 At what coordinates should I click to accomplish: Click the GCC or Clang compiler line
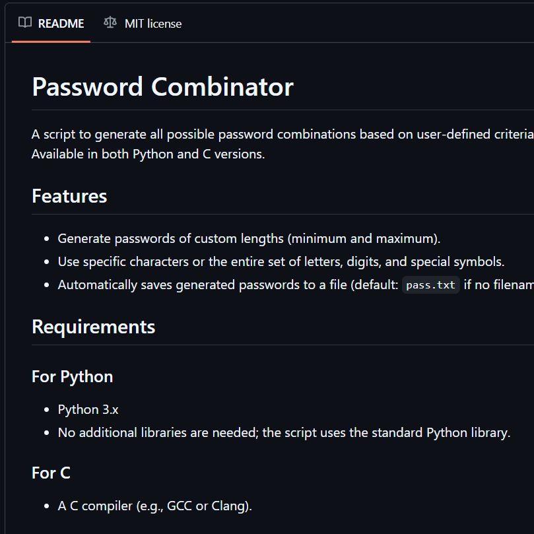point(154,506)
